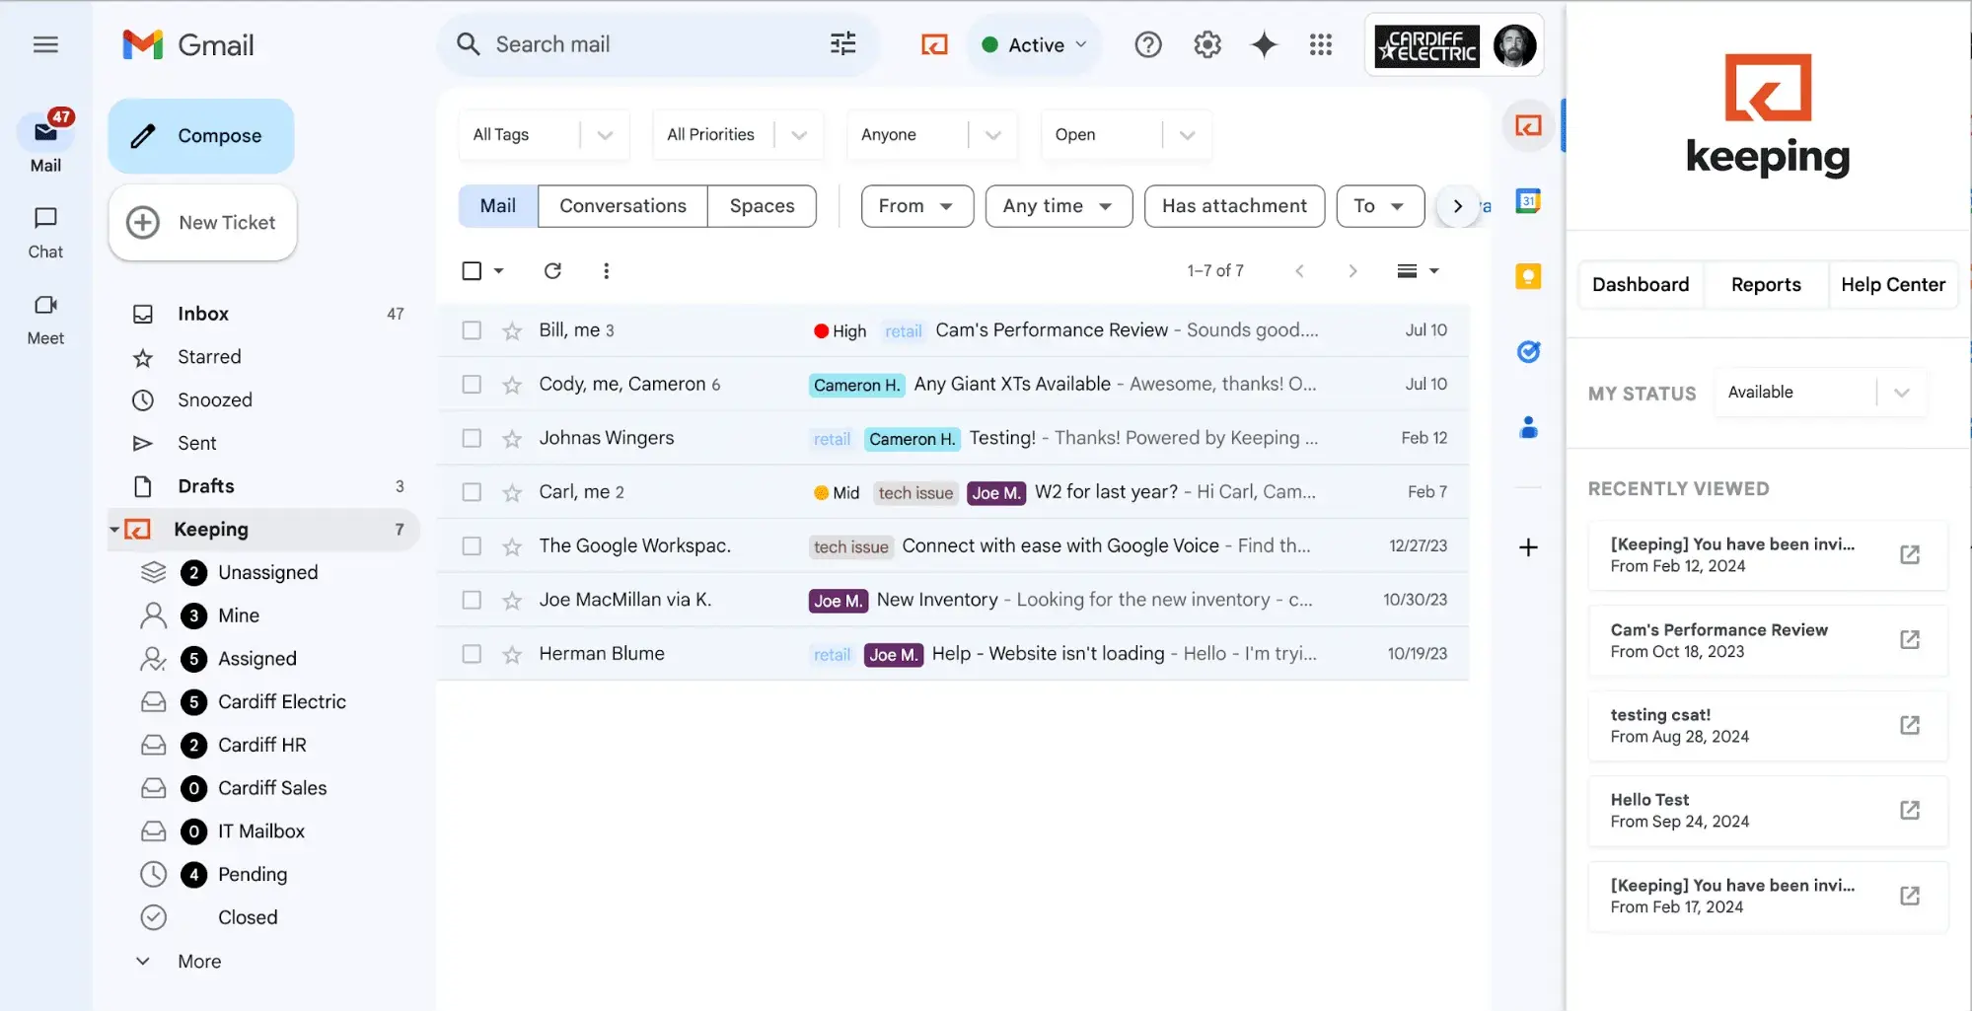Image resolution: width=1972 pixels, height=1012 pixels.
Task: Star the email from Johnas Wingers
Action: 512,437
